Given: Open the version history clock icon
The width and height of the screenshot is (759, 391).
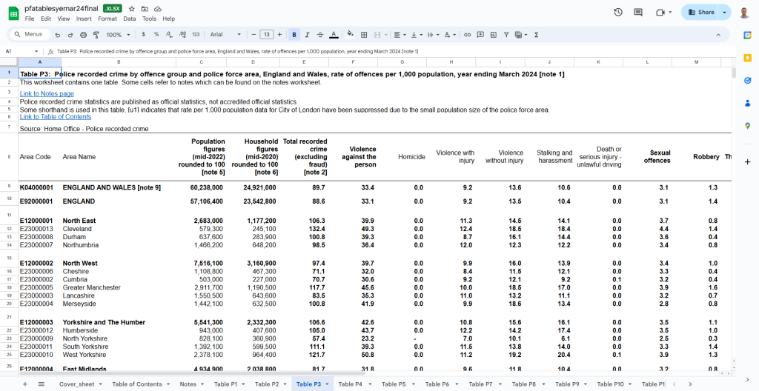Looking at the screenshot, I should point(618,13).
